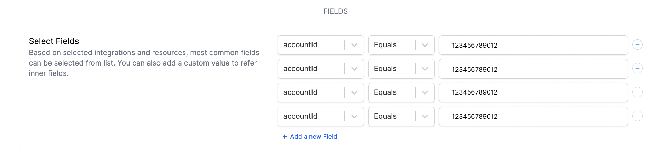Focus the third row value input field
Viewport: 661px width, 149px height.
[x=533, y=92]
